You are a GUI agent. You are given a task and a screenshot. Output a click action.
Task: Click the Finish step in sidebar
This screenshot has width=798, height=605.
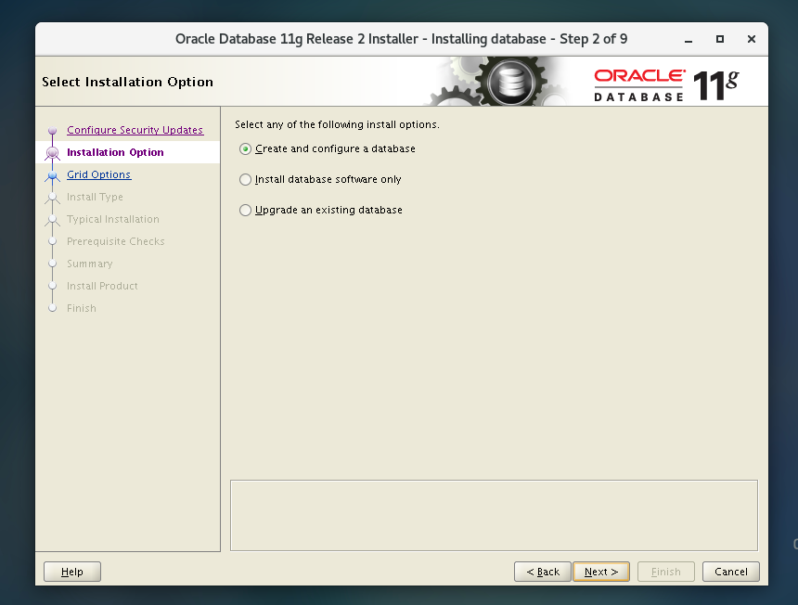tap(82, 308)
